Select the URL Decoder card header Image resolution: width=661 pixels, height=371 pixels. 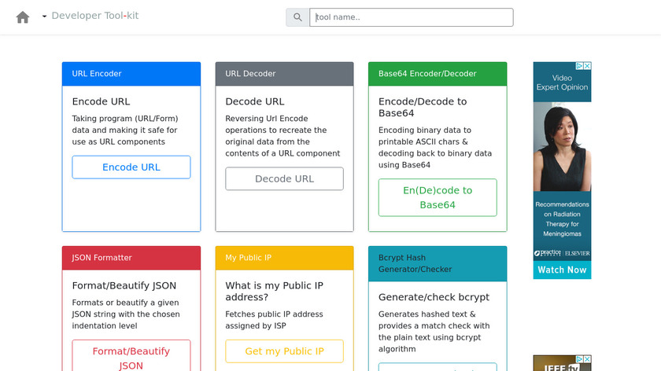pyautogui.click(x=284, y=74)
